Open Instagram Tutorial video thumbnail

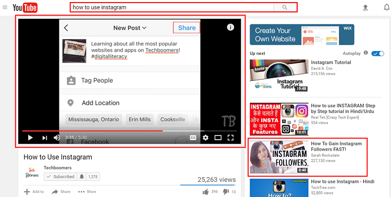[279, 76]
